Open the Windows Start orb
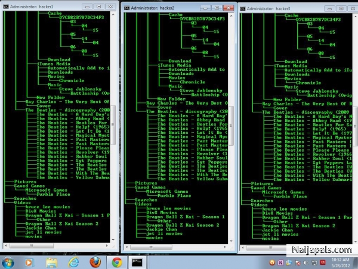Screen dimensions: 358x269 point(8,262)
